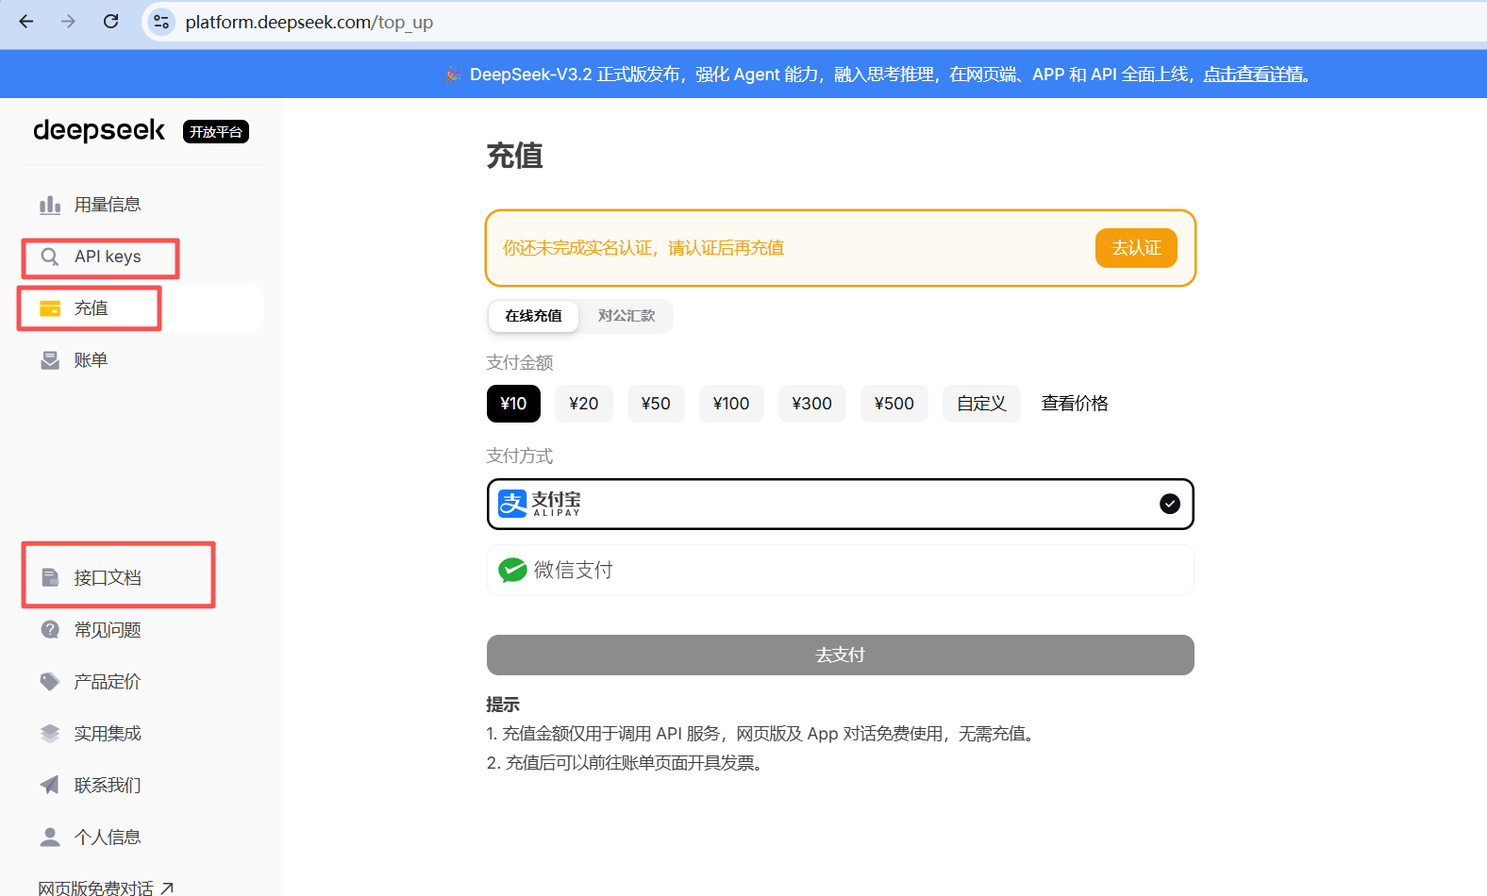Click the 充值 page heading
Image resolution: width=1487 pixels, height=896 pixels.
[515, 156]
